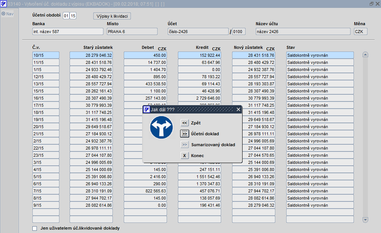Click the blue fork-road direction sign icon
The width and height of the screenshot is (381, 233).
pyautogui.click(x=161, y=127)
